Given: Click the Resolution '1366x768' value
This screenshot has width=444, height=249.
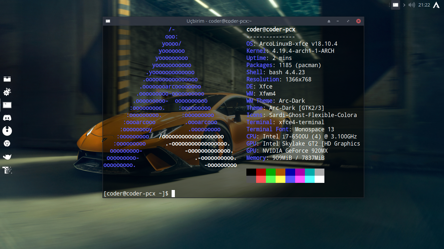Looking at the screenshot, I should click(x=298, y=79).
